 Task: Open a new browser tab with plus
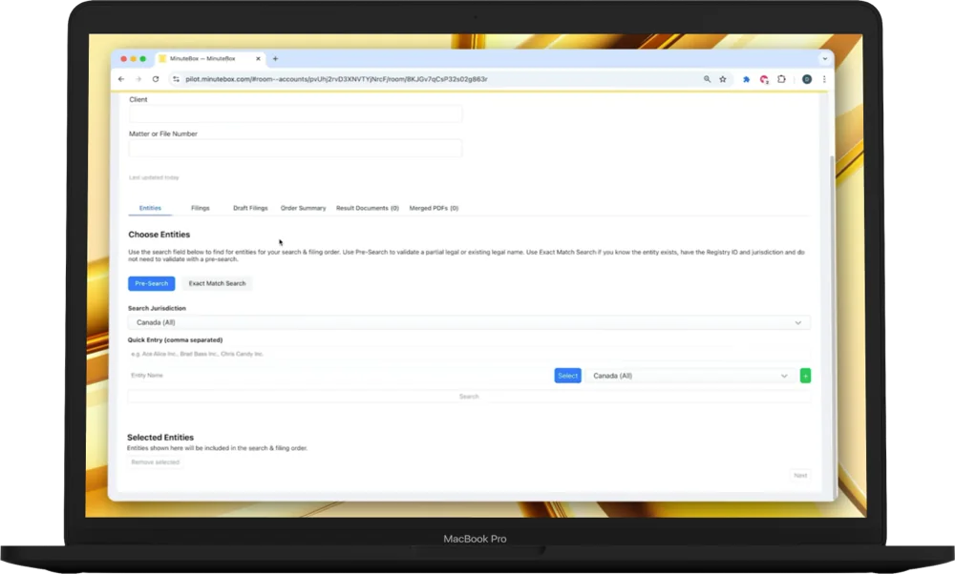(x=276, y=58)
